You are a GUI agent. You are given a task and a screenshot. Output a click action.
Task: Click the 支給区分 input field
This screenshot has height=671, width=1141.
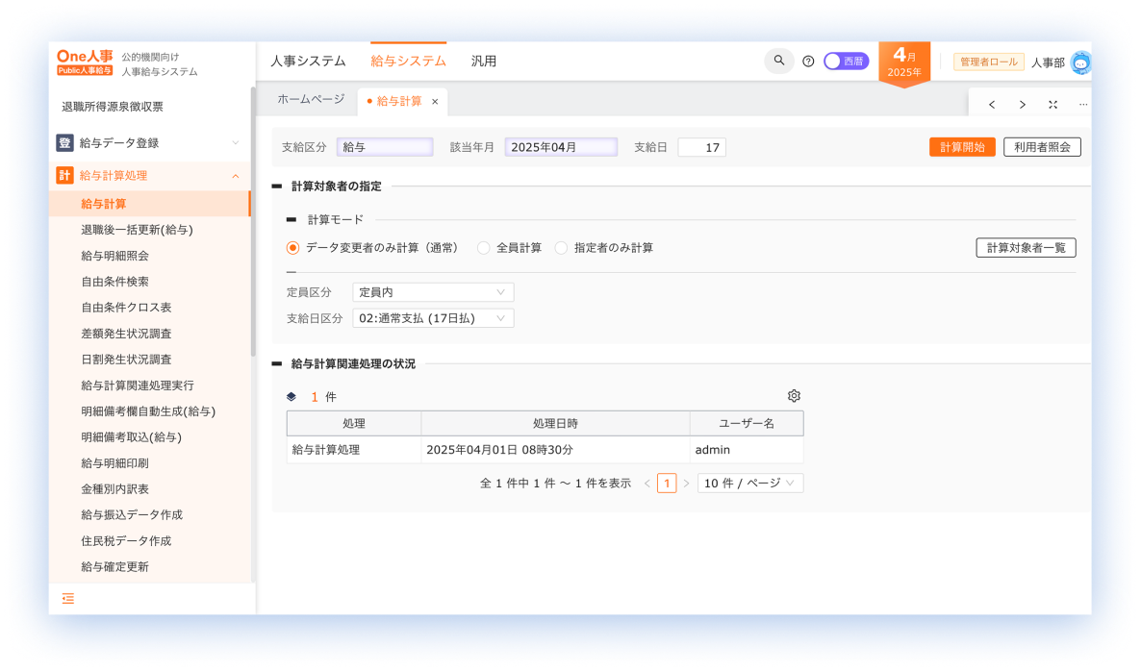point(385,147)
